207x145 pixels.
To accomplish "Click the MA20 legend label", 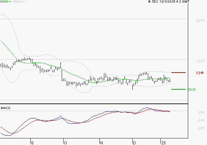I will (4, 2).
